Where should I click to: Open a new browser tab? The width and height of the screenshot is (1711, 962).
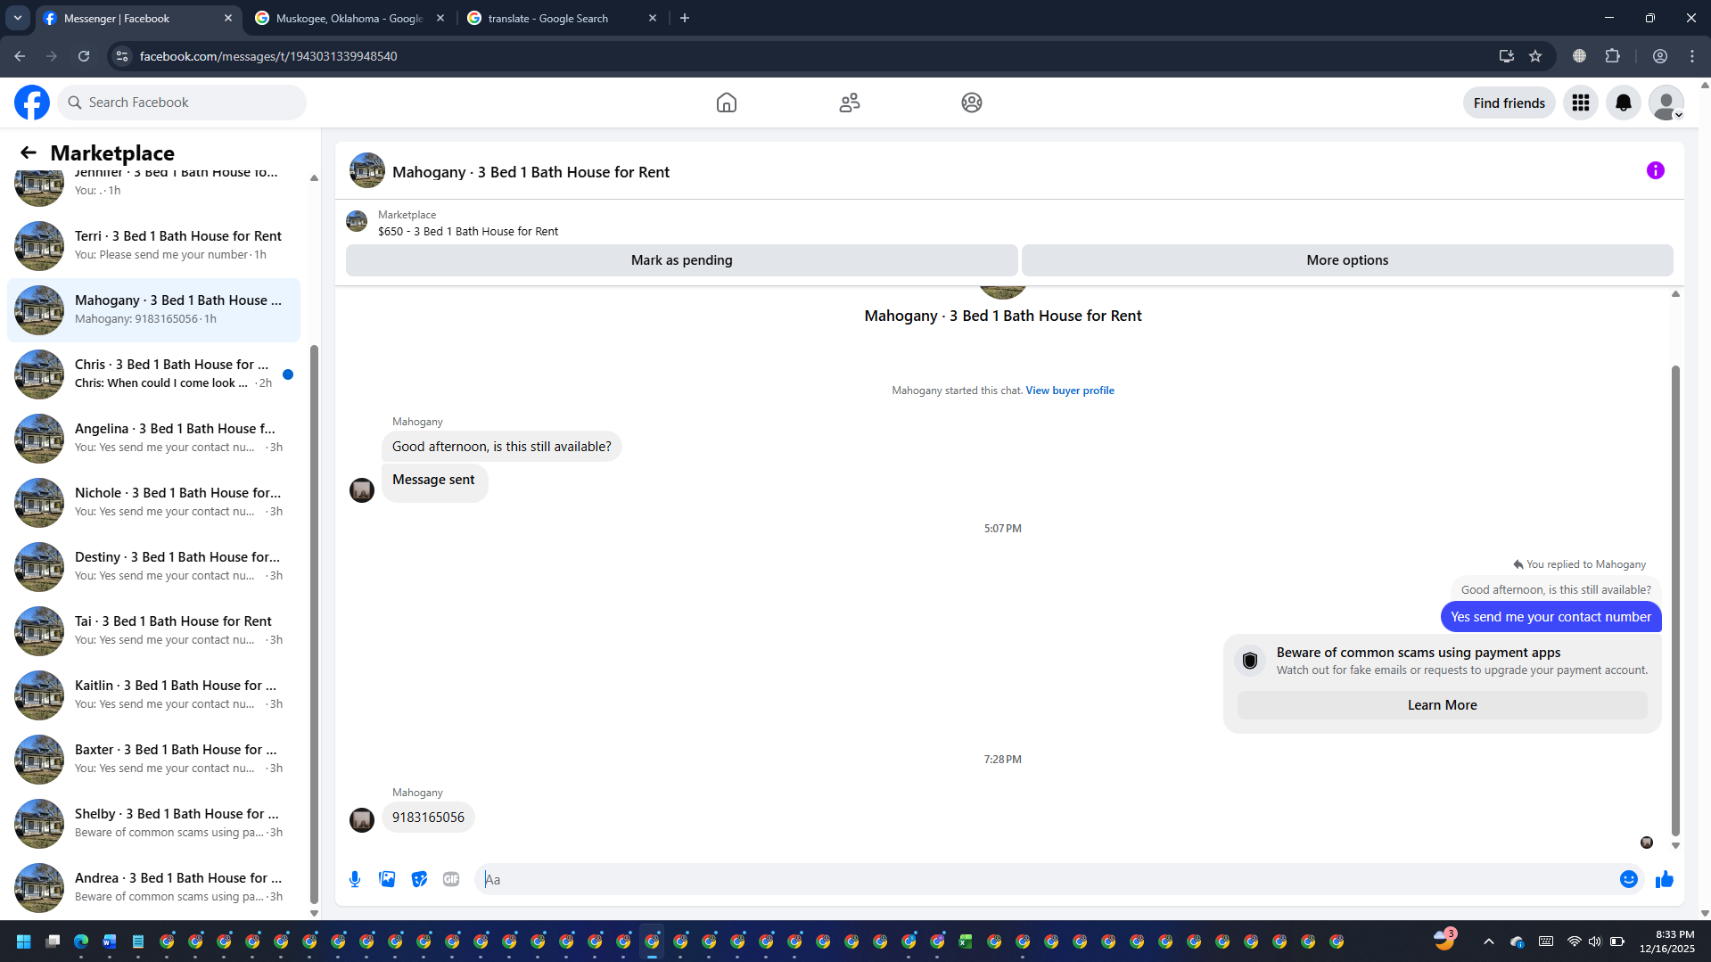685,18
